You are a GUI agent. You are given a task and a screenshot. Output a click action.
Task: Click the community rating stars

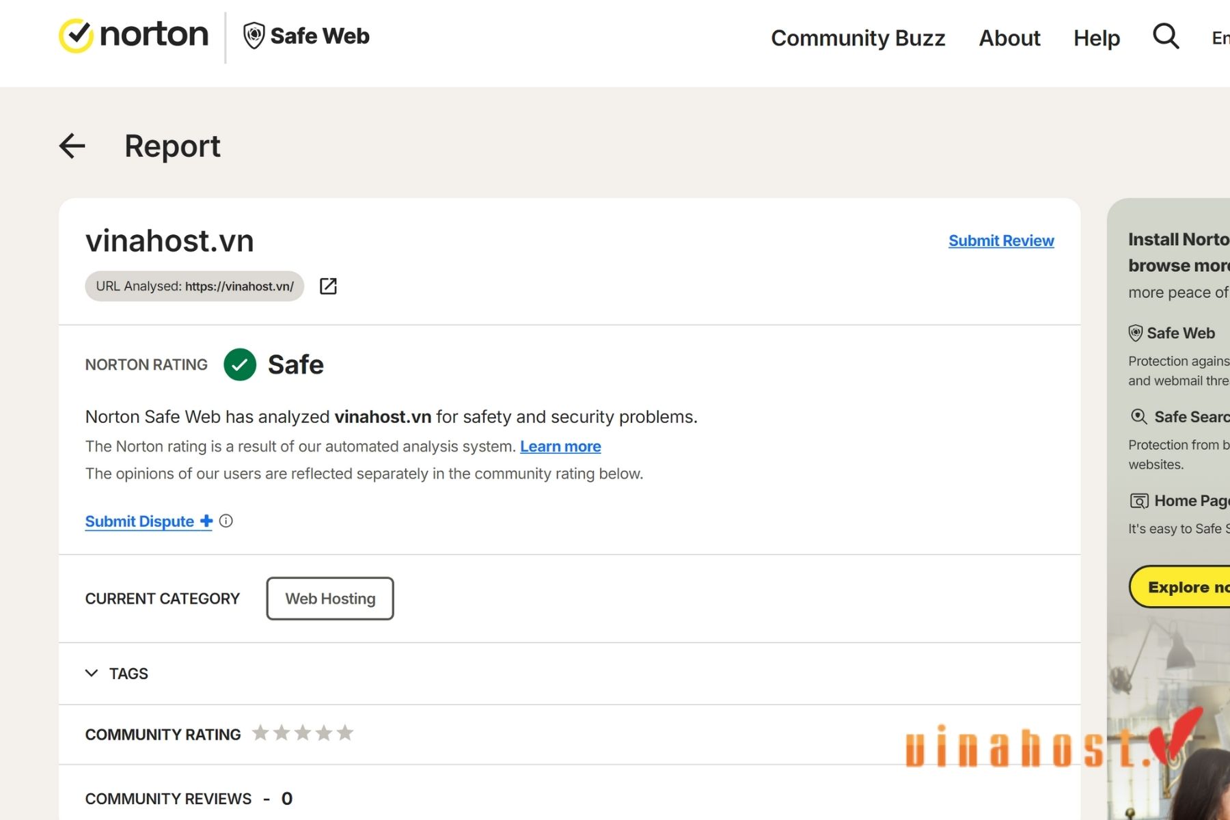[x=303, y=733]
